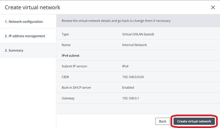Viewport: 220px width, 128px height.
Task: Select the Enabled DHCP status value
Action: (x=128, y=88)
